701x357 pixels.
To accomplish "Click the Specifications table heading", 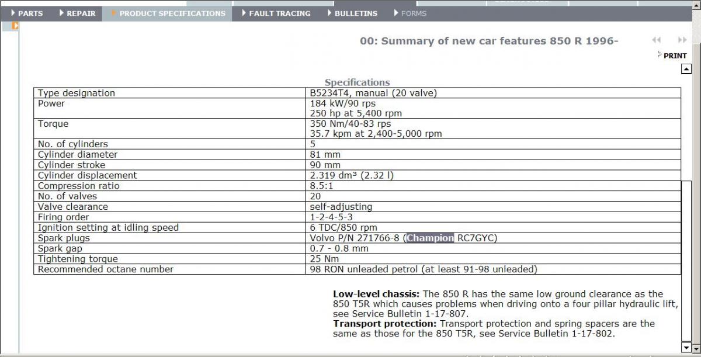I will 358,82.
